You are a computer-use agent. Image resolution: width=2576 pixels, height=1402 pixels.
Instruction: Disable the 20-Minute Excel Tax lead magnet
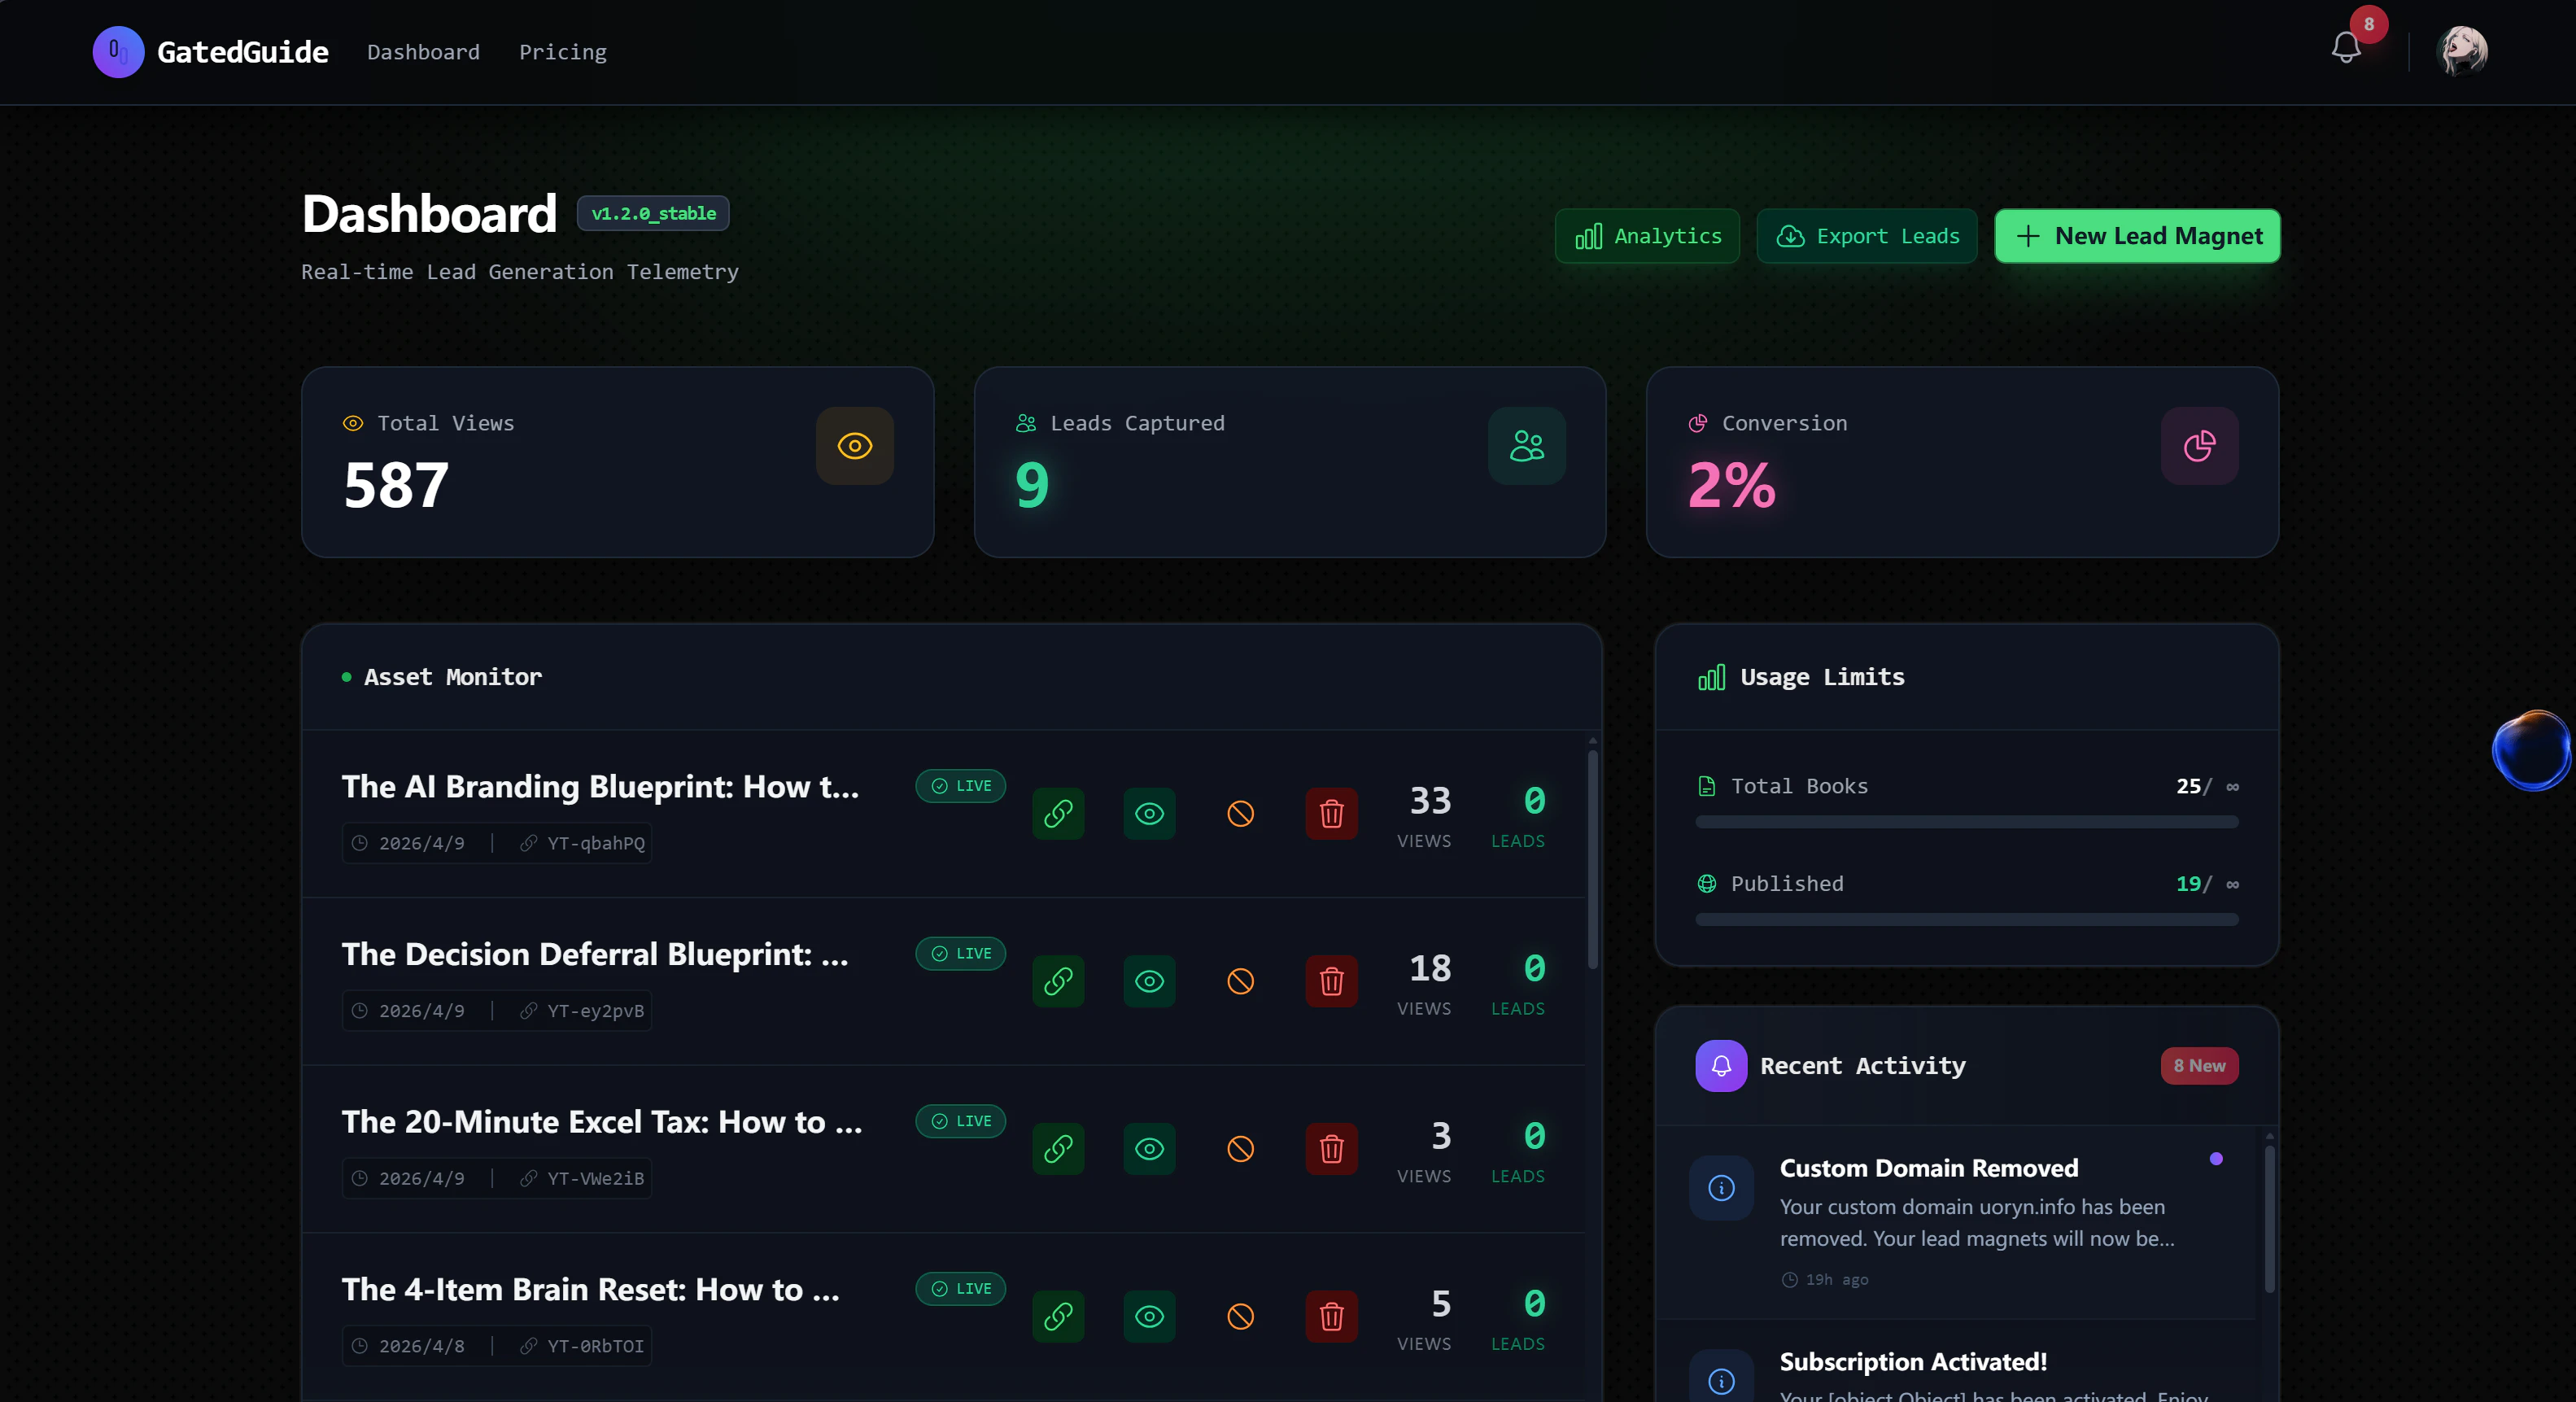(x=1240, y=1149)
